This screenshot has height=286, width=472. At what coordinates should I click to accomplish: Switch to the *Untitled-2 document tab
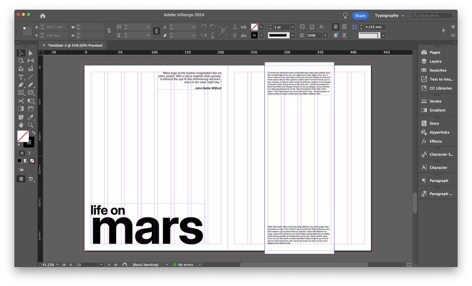[75, 45]
